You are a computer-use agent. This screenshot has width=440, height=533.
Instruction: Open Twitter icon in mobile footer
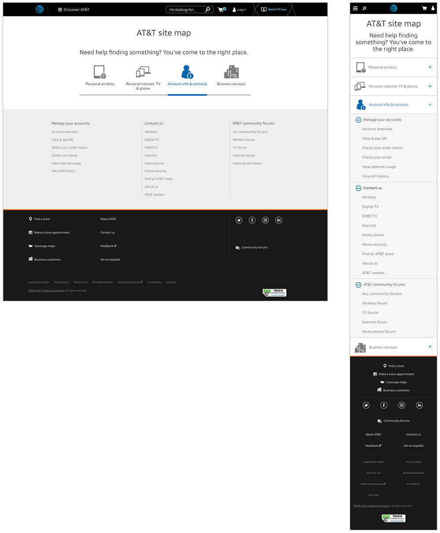[x=366, y=405]
